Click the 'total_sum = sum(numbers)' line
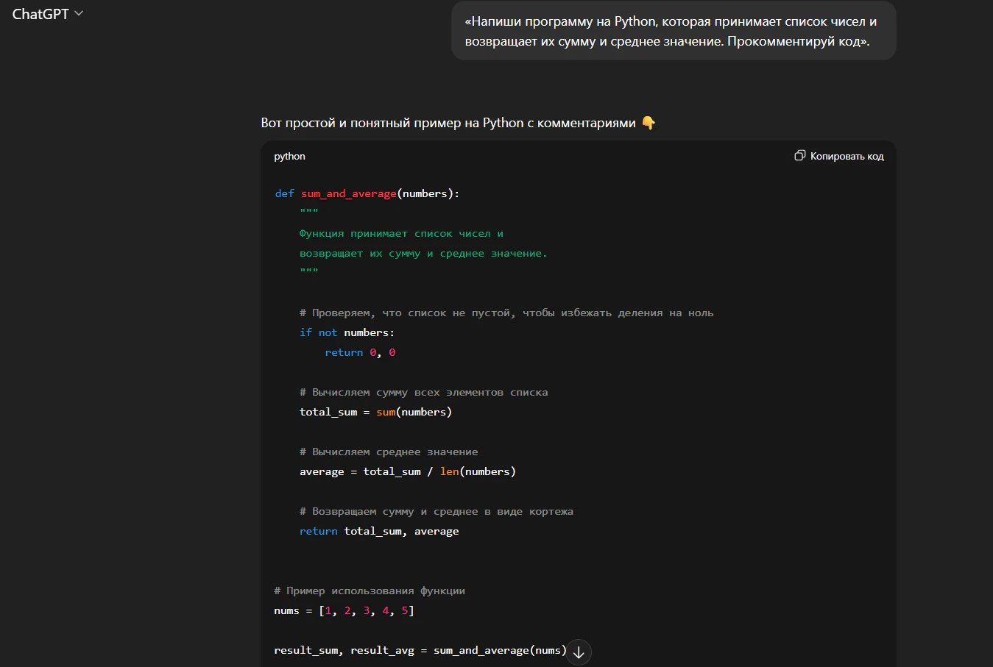 point(375,412)
